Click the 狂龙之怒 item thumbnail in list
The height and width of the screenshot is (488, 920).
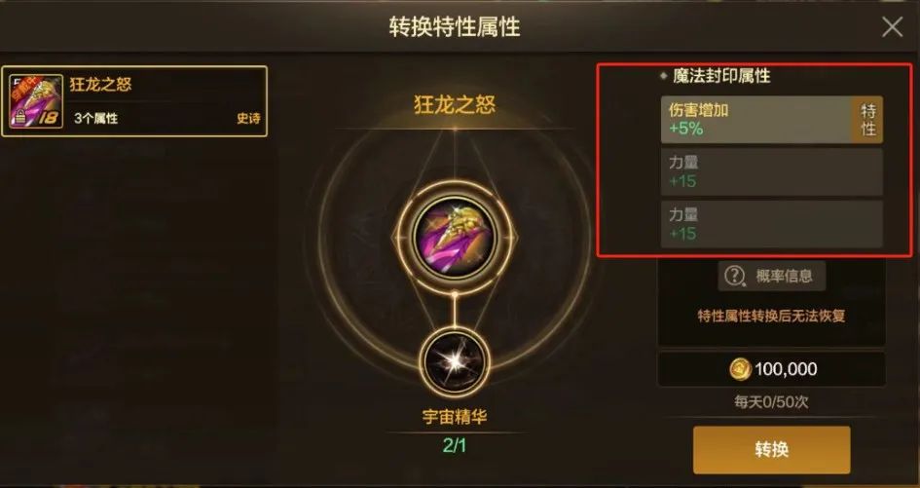pyautogui.click(x=36, y=101)
